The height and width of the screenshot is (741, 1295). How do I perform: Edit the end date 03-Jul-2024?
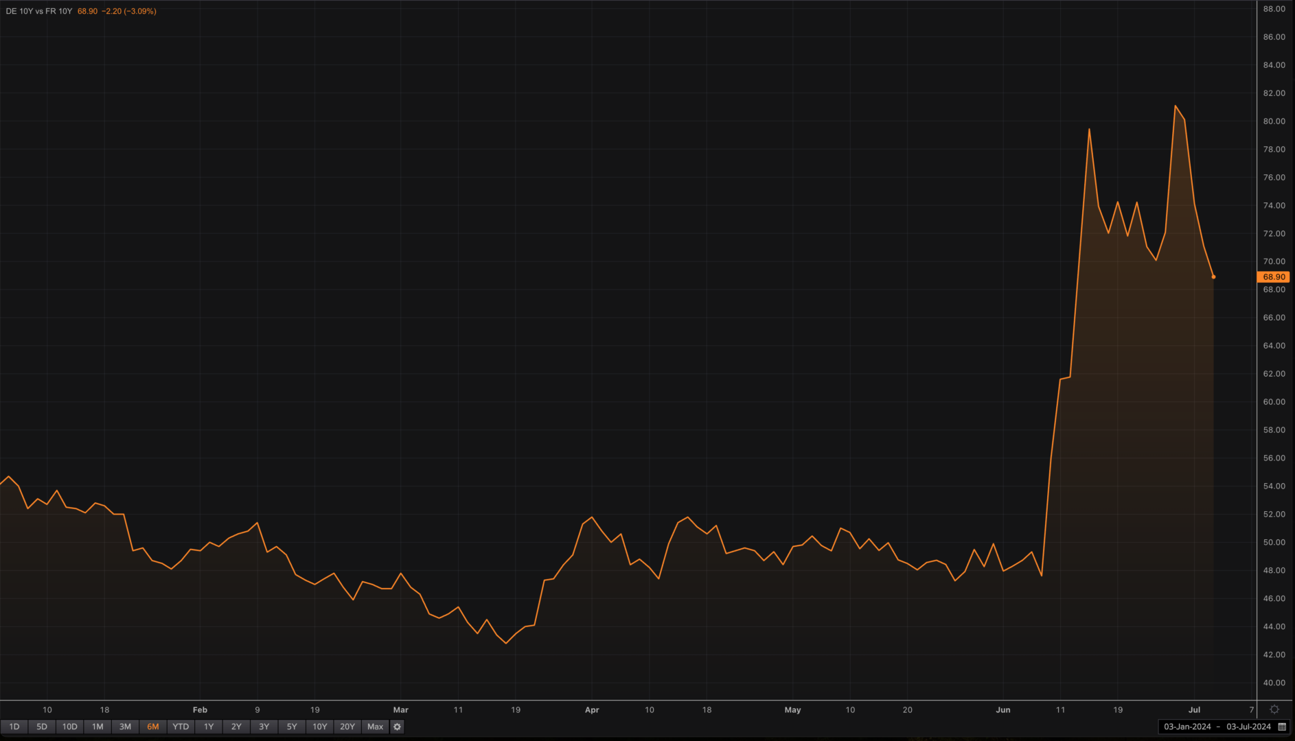1248,727
